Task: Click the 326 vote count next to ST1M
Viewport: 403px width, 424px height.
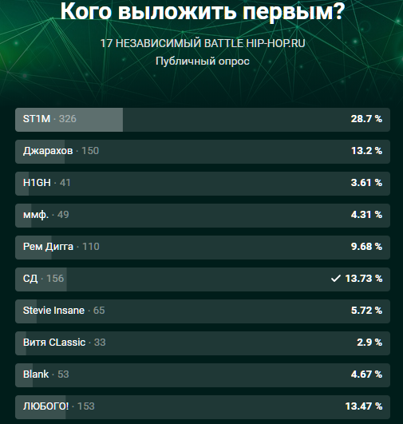Action: [68, 119]
